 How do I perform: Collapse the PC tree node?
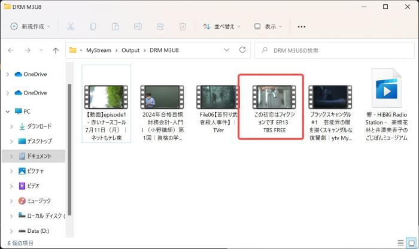8,111
